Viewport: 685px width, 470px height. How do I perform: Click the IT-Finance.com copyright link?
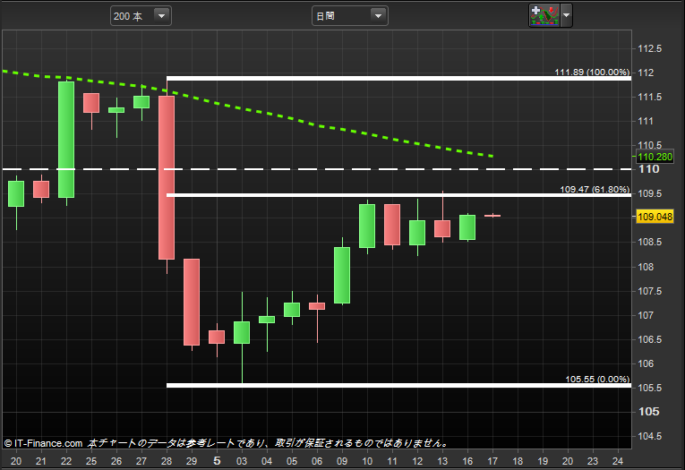43,443
